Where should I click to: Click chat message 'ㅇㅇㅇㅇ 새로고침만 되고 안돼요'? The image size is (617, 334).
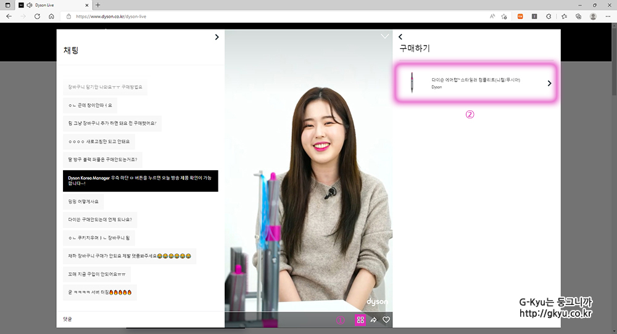pyautogui.click(x=99, y=142)
